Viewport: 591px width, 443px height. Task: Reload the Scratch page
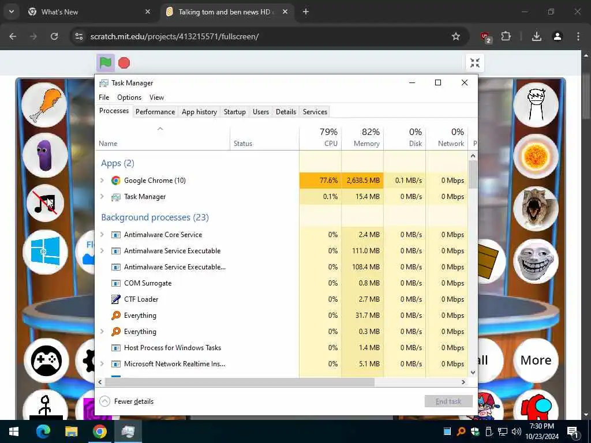[x=54, y=36]
